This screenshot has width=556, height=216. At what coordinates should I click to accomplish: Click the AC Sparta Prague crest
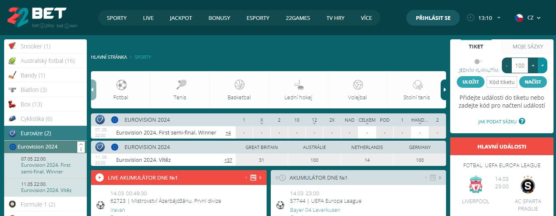pyautogui.click(x=527, y=184)
